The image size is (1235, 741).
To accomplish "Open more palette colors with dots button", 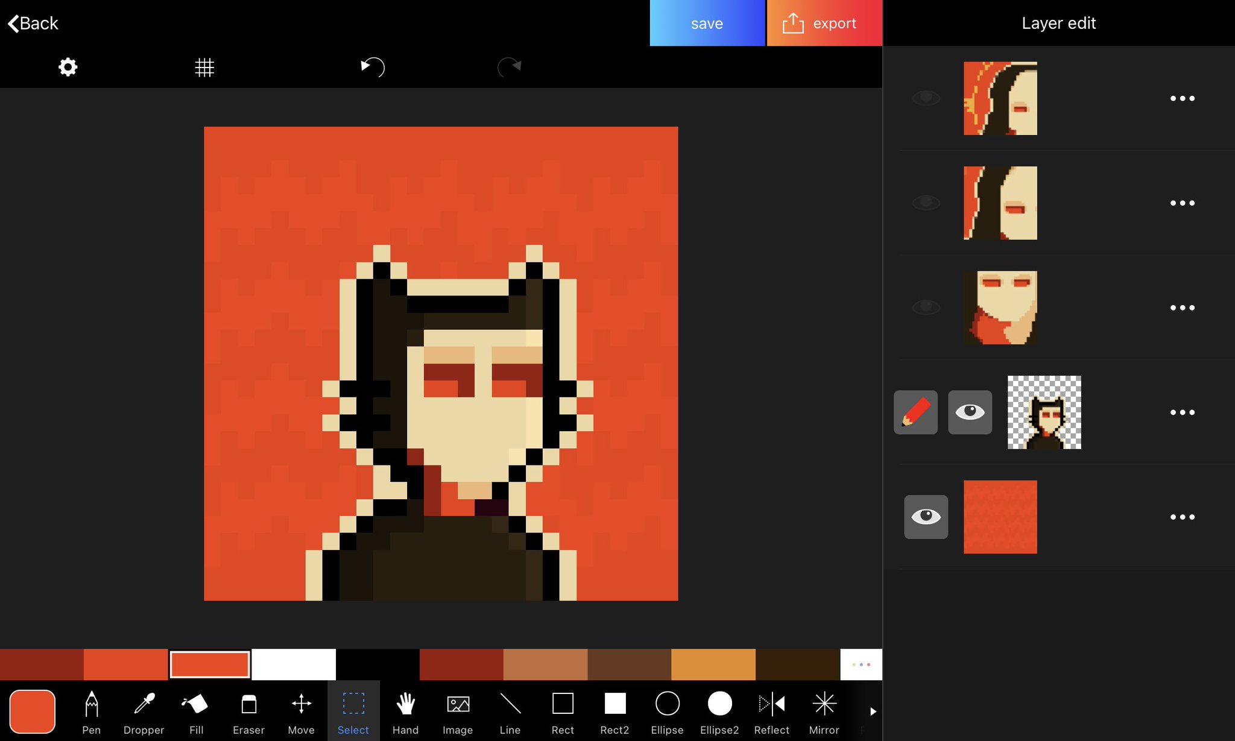I will point(861,664).
